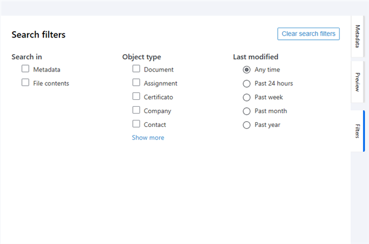Click the Clear search filters button

[308, 34]
